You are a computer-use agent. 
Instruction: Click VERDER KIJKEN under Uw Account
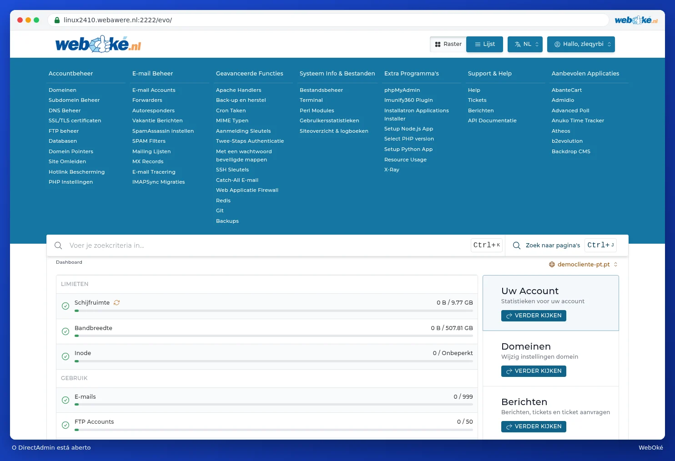click(534, 316)
